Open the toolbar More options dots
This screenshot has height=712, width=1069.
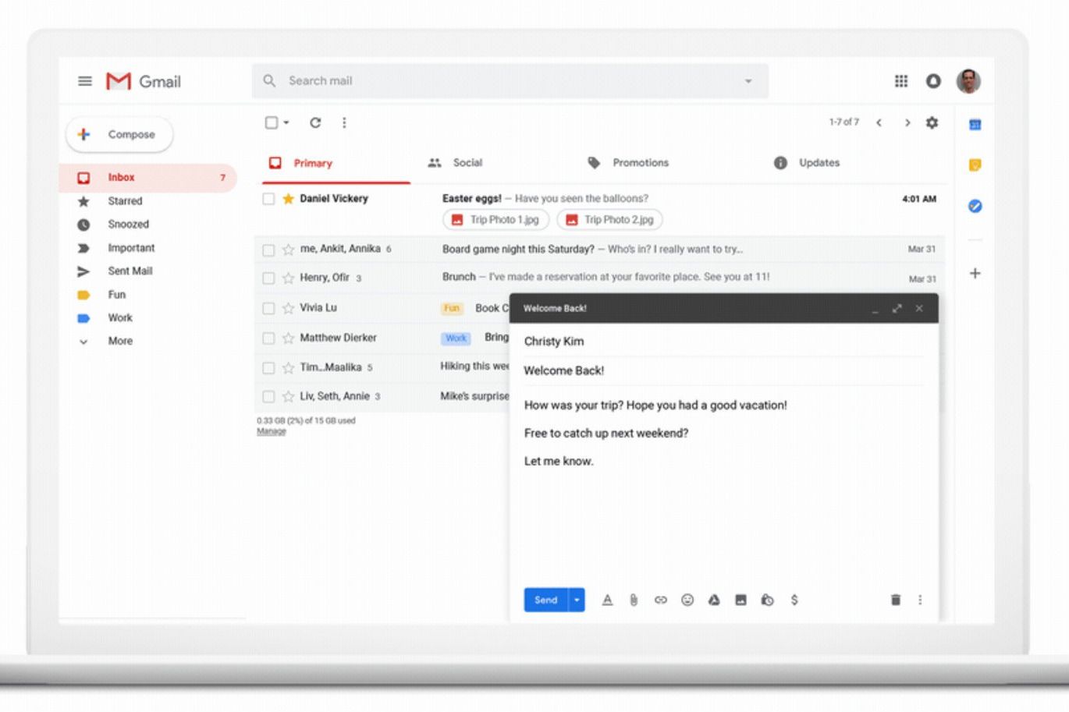coord(344,122)
